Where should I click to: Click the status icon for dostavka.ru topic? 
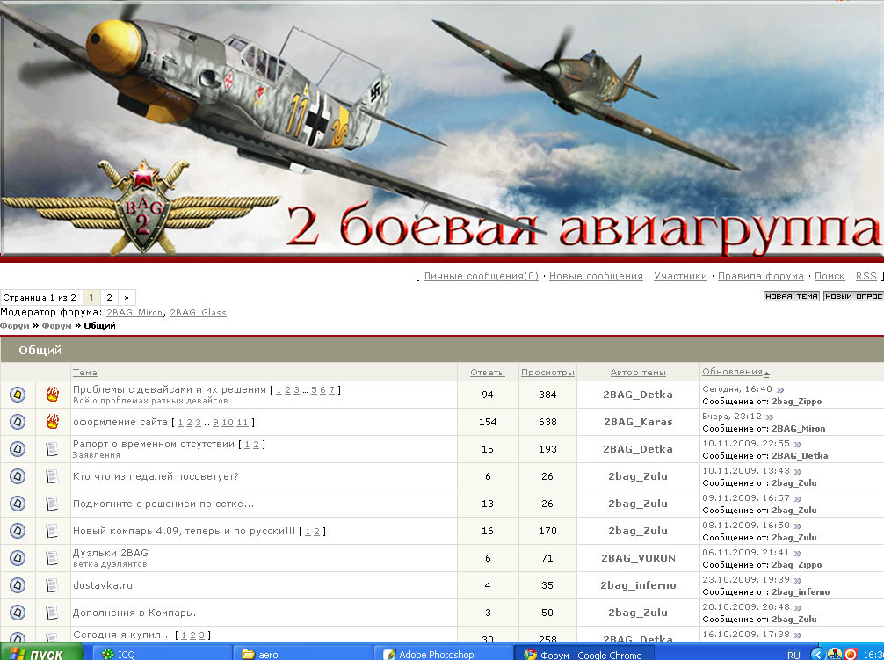(x=18, y=585)
